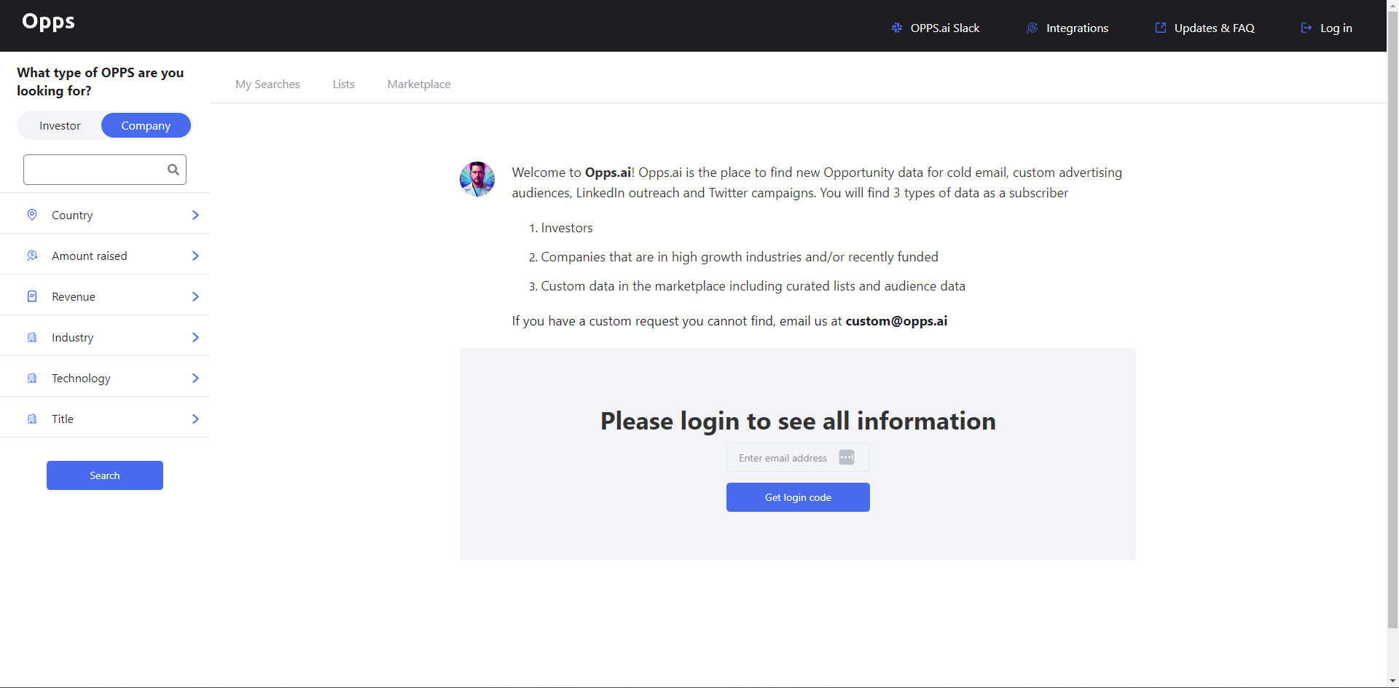This screenshot has height=688, width=1399.
Task: Open the Marketplace tab
Action: (419, 84)
